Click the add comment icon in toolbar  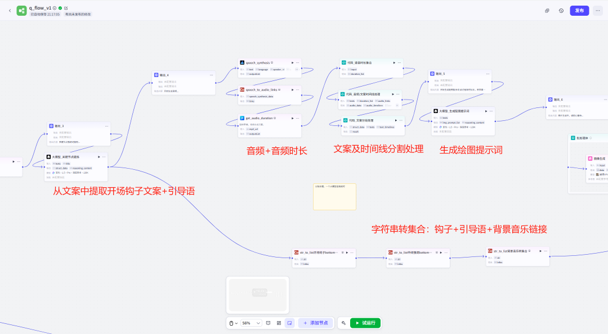click(269, 323)
